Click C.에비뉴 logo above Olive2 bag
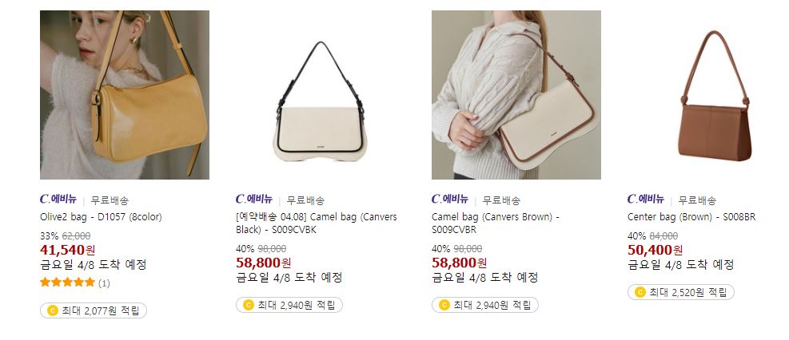 [x=58, y=200]
